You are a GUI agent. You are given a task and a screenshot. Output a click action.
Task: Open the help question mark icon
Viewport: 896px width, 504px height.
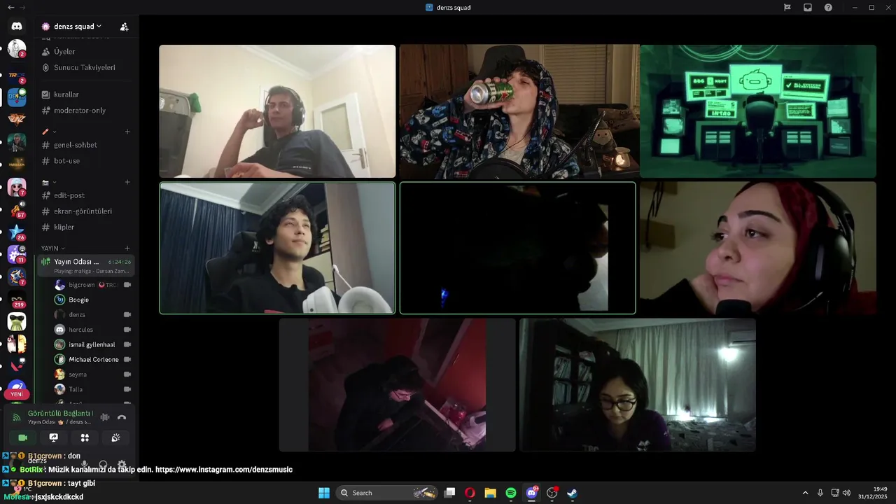(x=828, y=7)
